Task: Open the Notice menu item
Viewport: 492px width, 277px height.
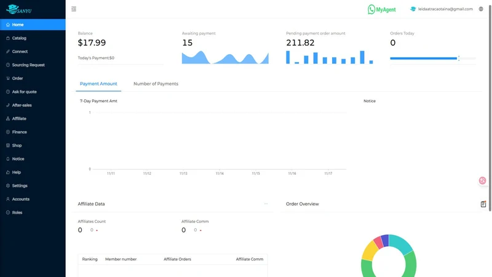Action: point(33,159)
